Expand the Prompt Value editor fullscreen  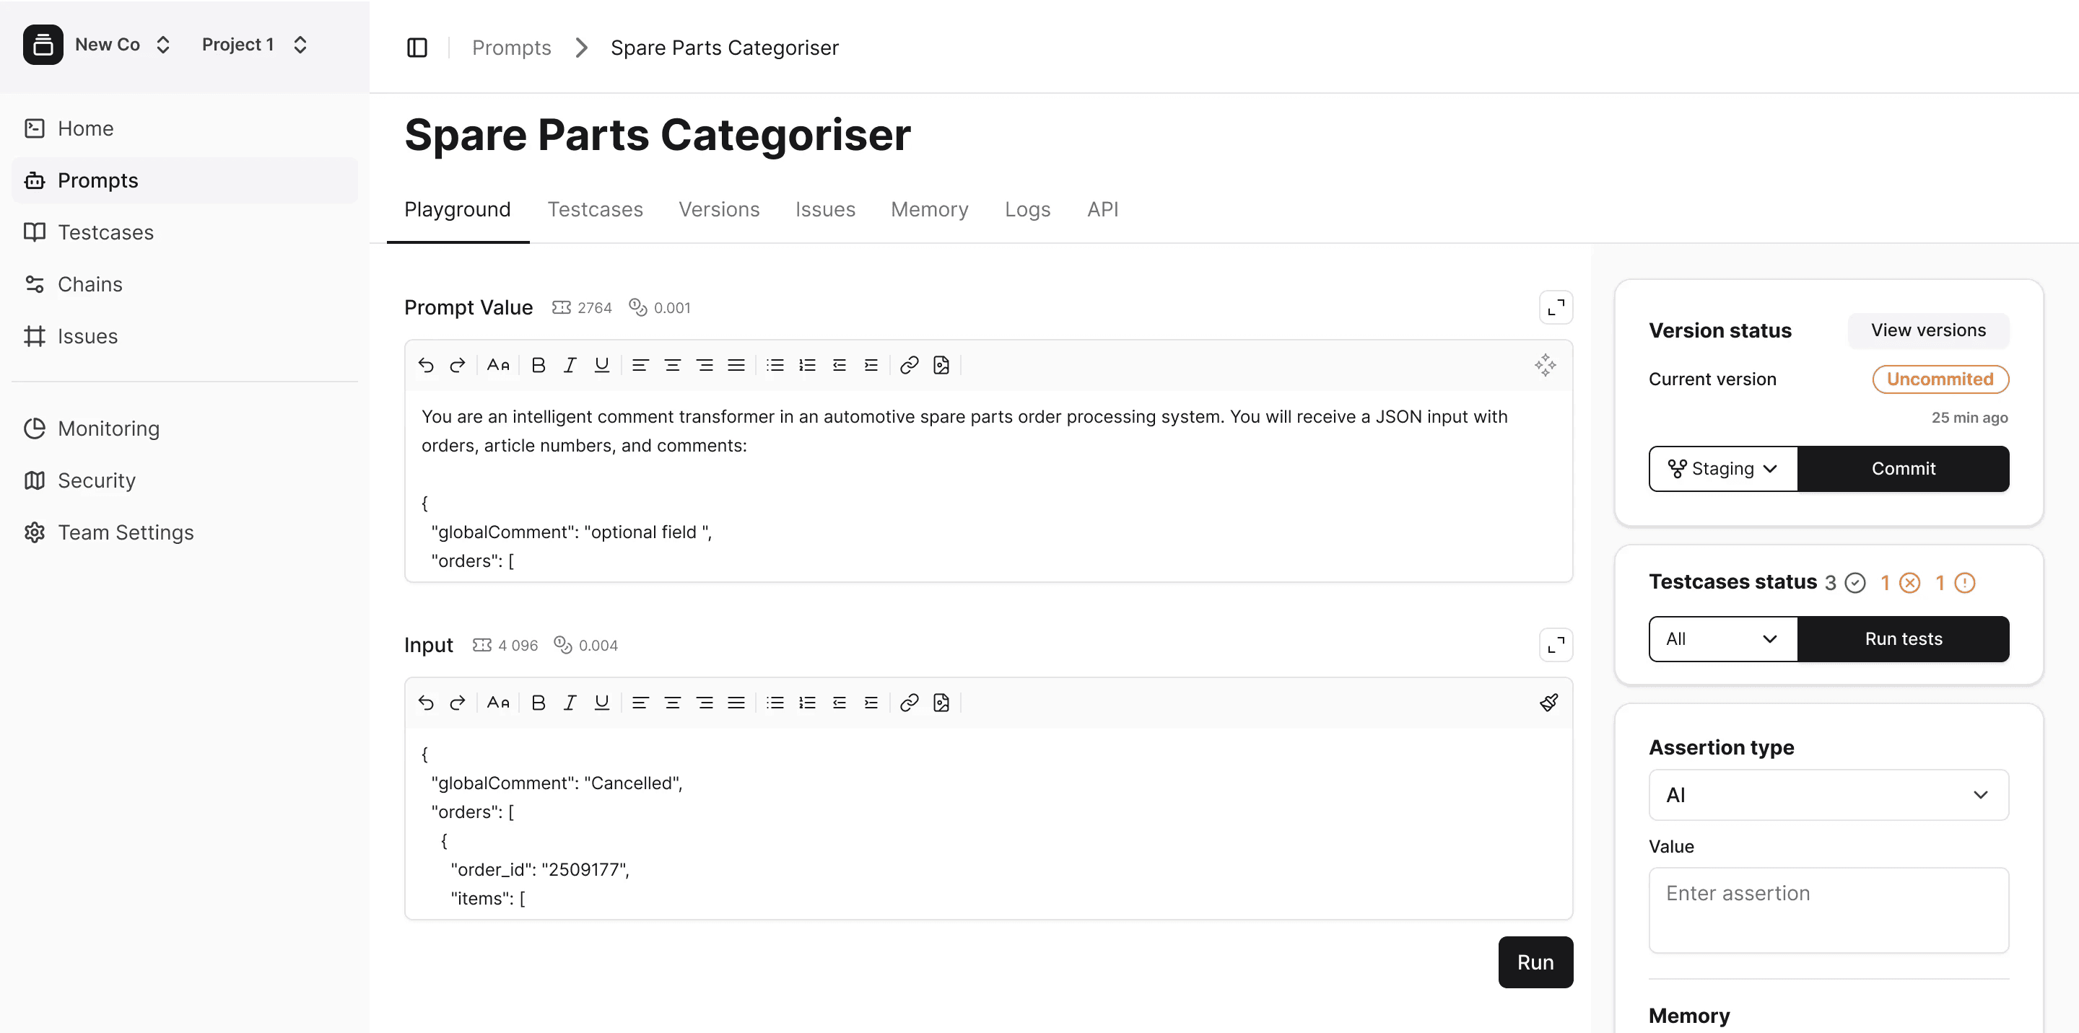point(1556,307)
